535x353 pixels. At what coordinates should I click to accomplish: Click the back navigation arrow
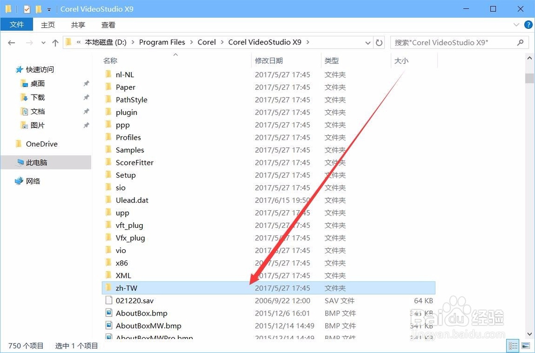11,42
